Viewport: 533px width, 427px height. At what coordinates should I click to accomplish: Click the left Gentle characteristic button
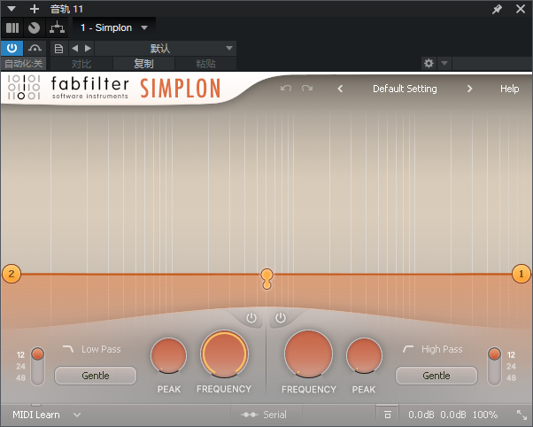pos(96,376)
